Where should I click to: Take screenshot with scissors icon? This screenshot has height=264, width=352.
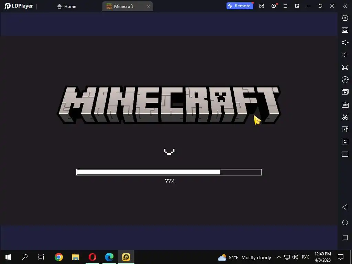345,117
